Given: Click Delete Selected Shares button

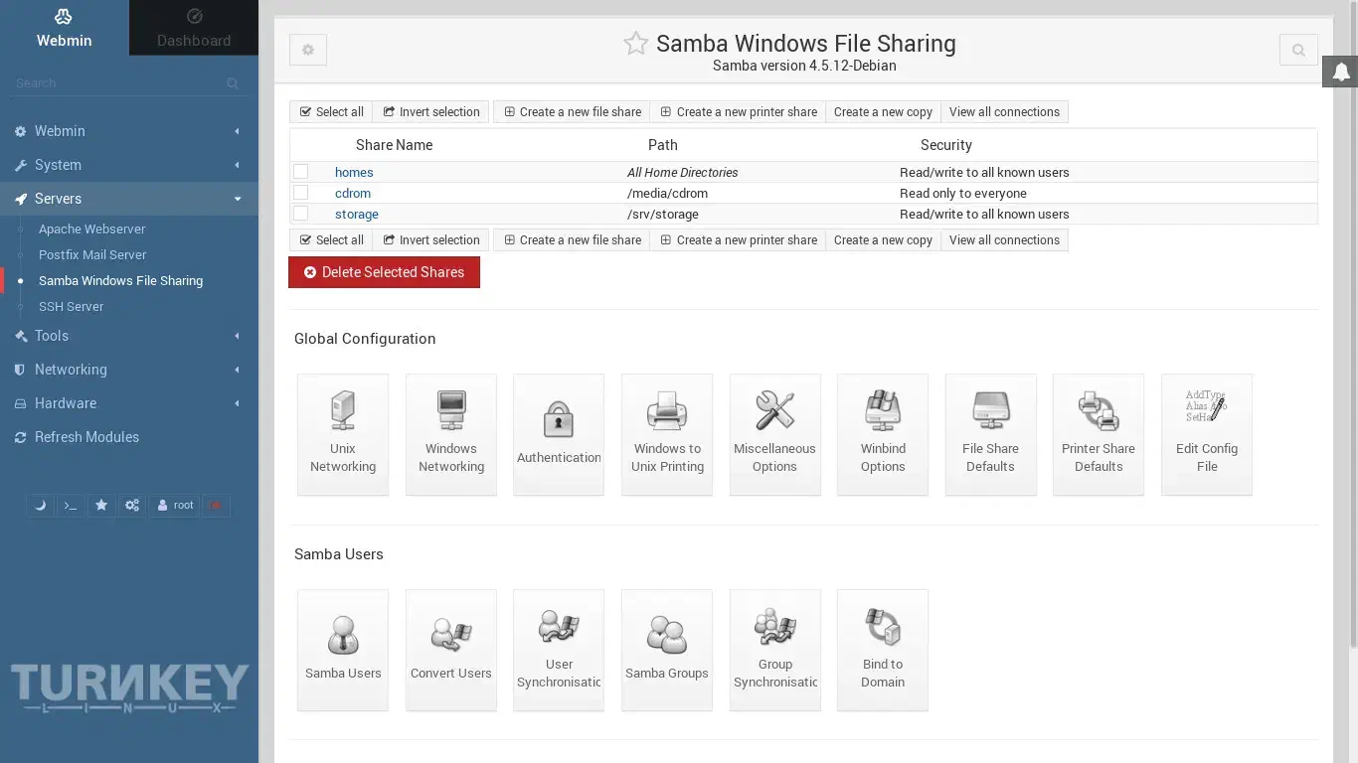Looking at the screenshot, I should pos(384,272).
